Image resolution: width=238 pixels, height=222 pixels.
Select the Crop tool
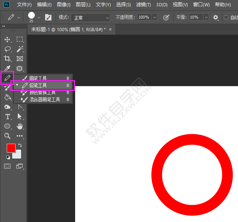tap(7, 59)
